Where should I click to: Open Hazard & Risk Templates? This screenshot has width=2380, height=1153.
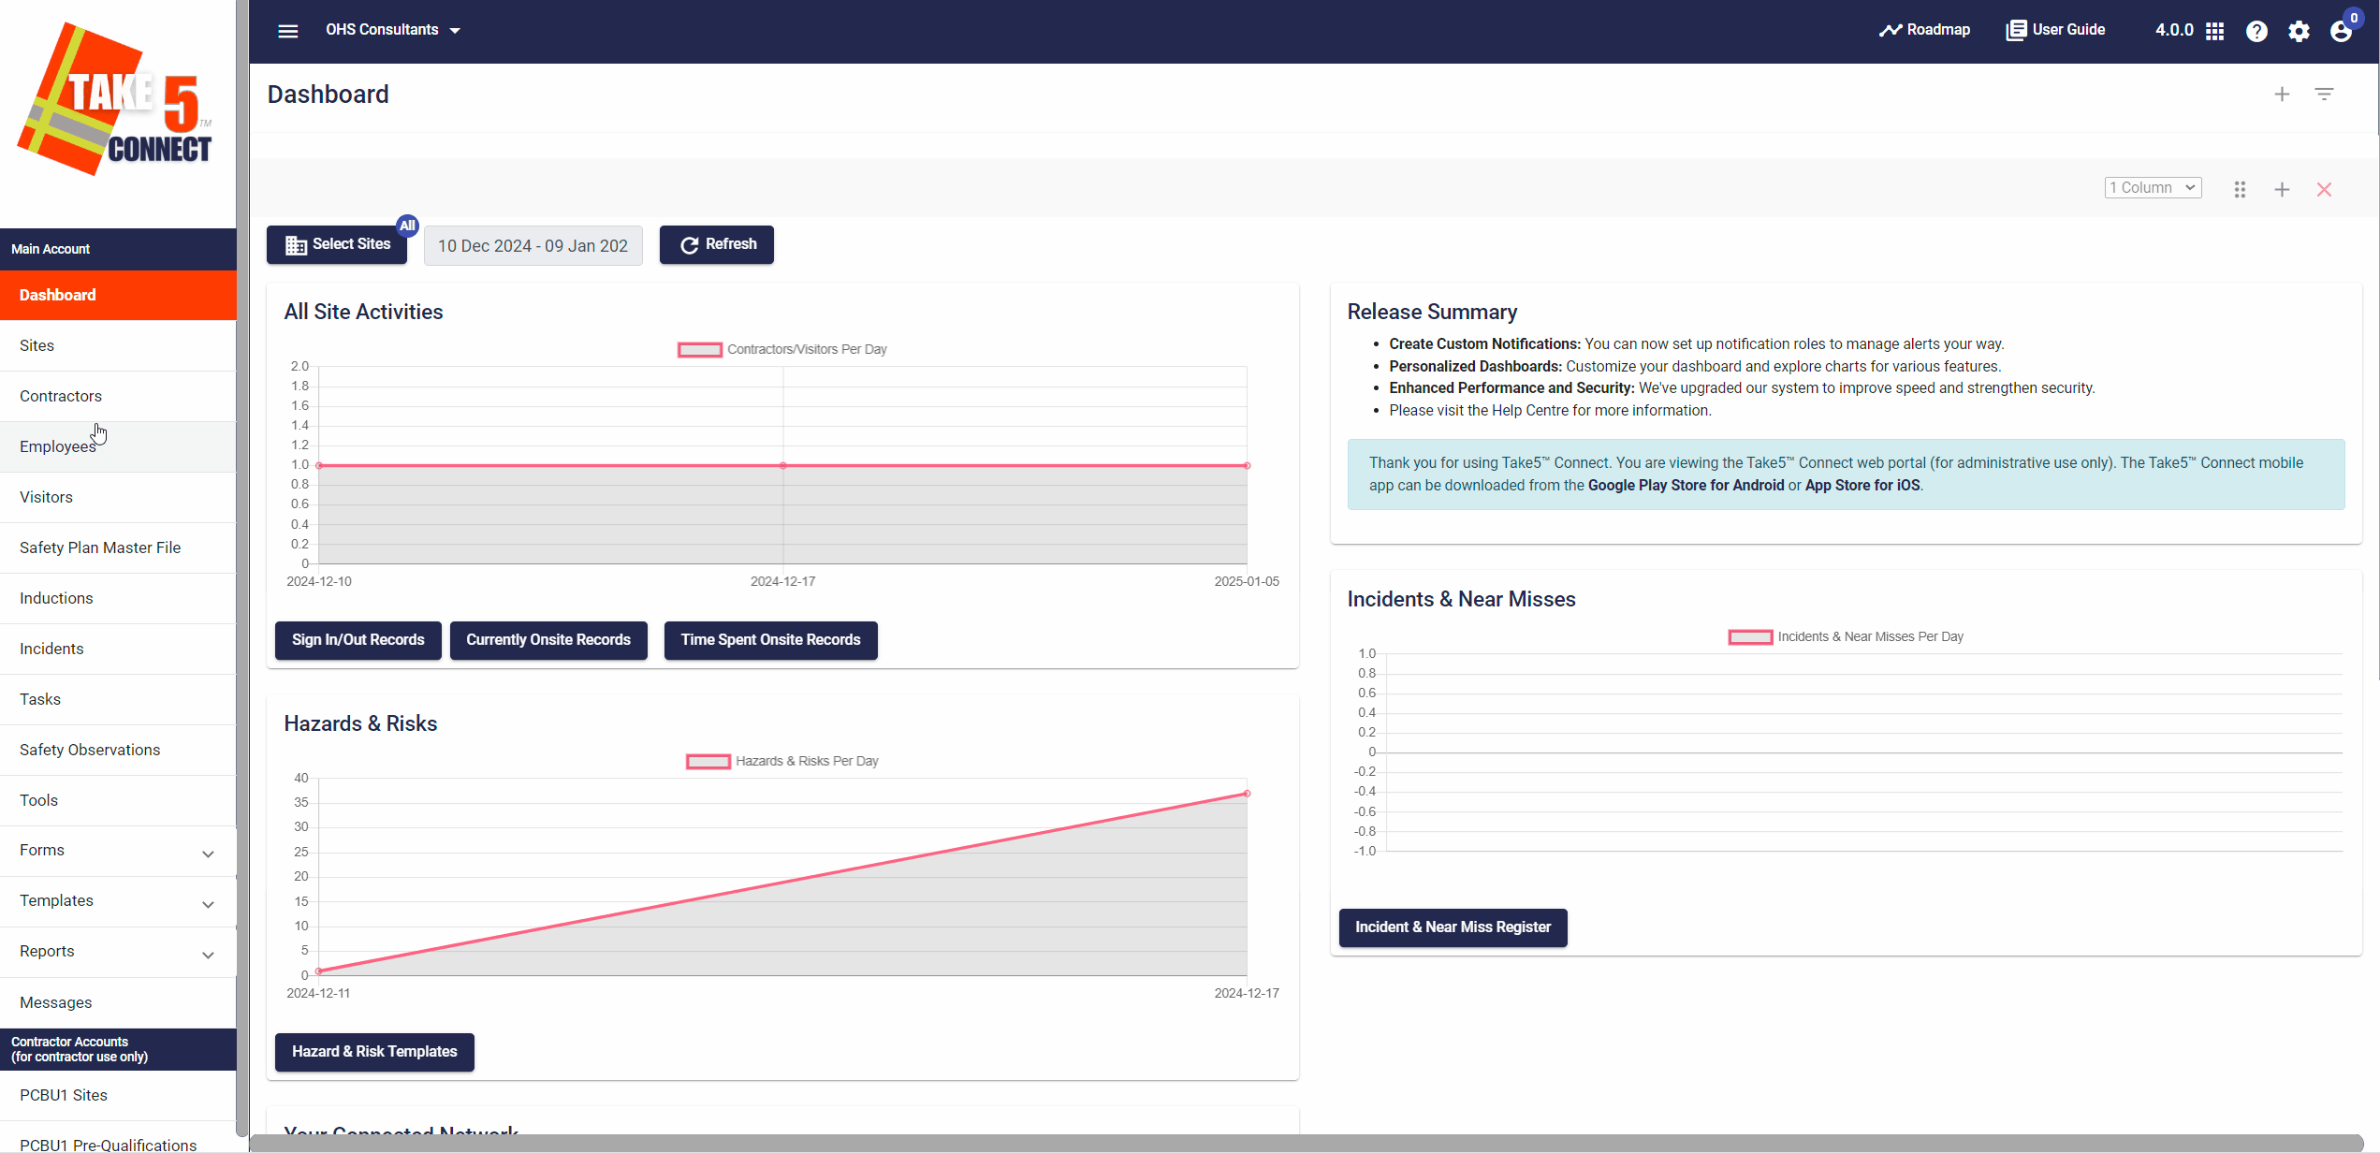[x=374, y=1052]
